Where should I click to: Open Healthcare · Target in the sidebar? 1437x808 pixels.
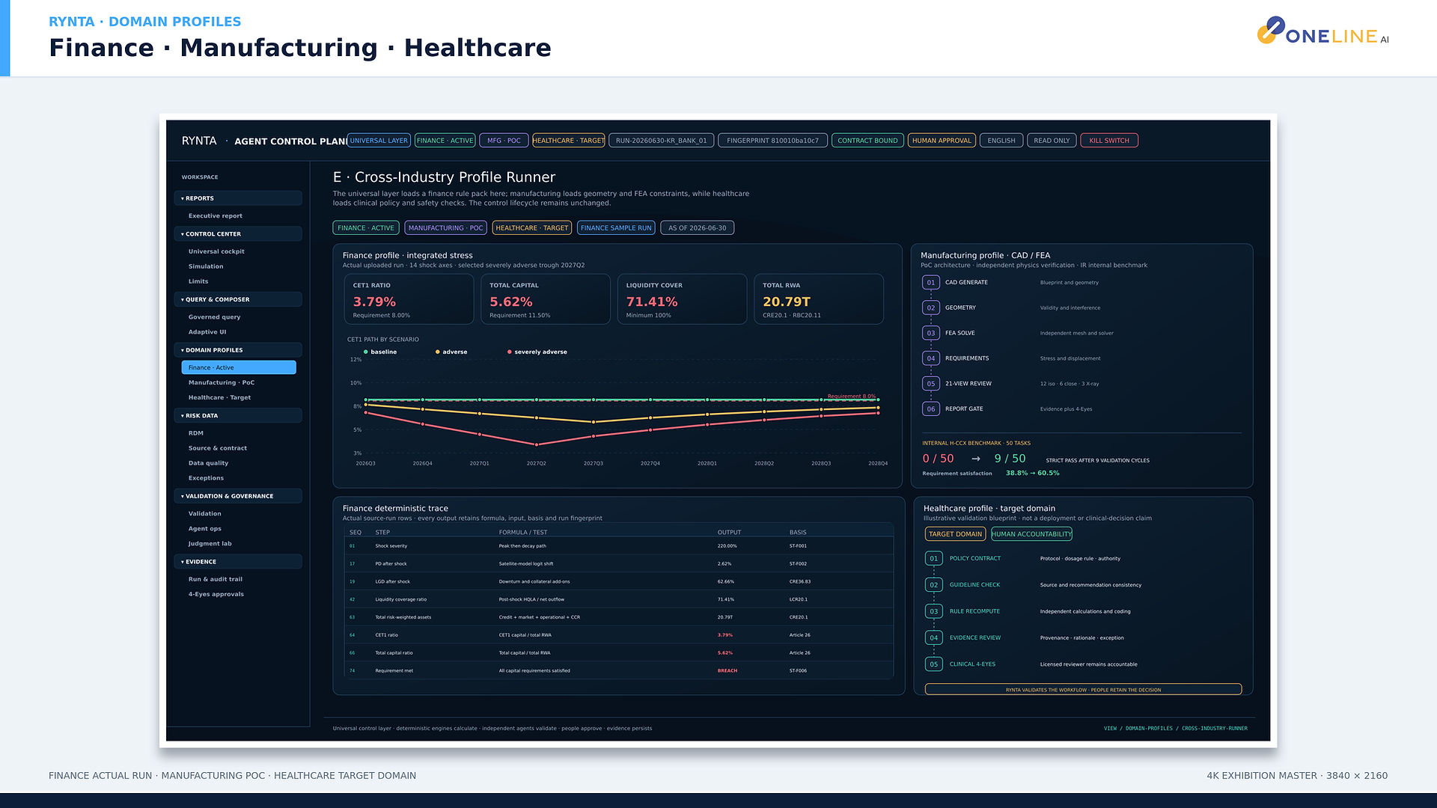[x=220, y=398]
